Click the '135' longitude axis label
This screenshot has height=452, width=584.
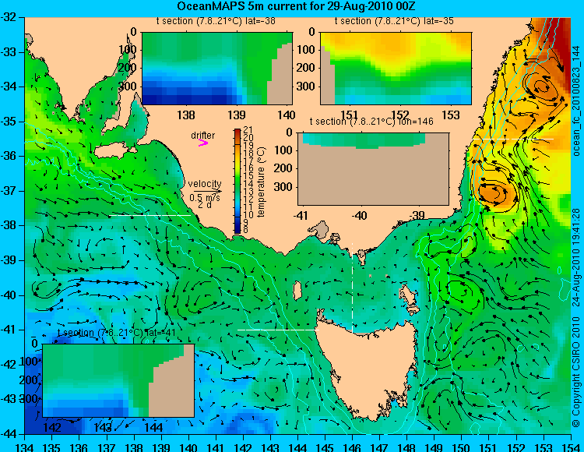coord(52,447)
